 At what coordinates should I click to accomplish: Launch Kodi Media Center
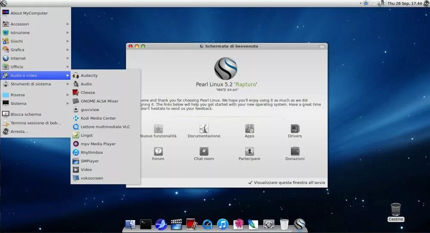[x=106, y=118]
